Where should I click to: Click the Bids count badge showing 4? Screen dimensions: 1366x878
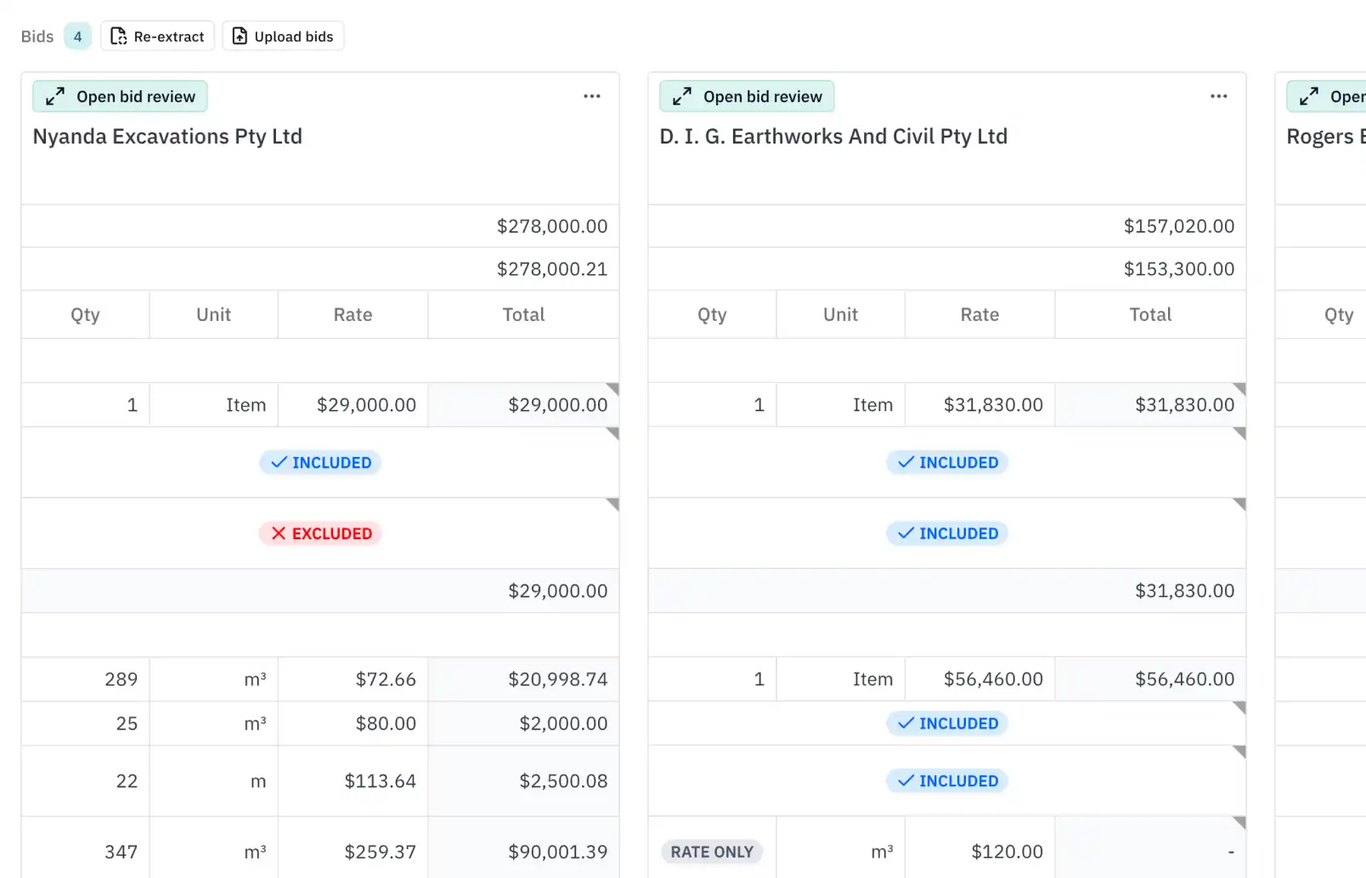(77, 36)
